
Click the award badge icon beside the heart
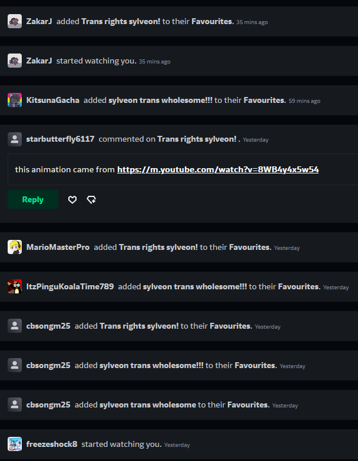(x=91, y=200)
